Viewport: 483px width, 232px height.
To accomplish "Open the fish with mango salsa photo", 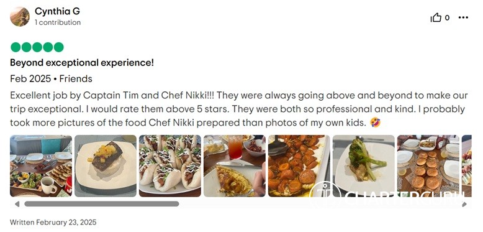I will [x=106, y=166].
